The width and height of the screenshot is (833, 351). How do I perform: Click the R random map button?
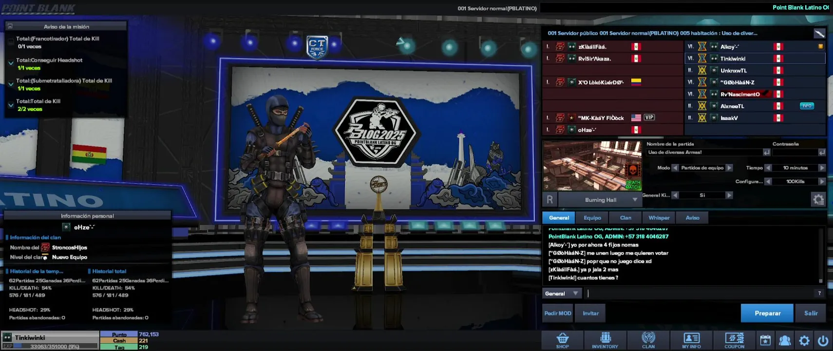tap(549, 199)
